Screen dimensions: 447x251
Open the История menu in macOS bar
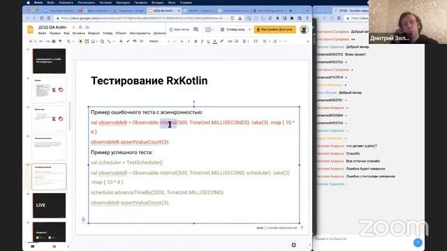pos(105,3)
